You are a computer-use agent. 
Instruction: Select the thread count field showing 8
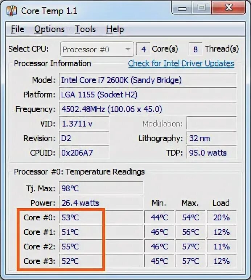pos(196,49)
